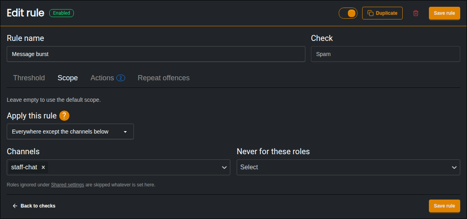Delete the rule with the red trash icon

click(x=416, y=13)
